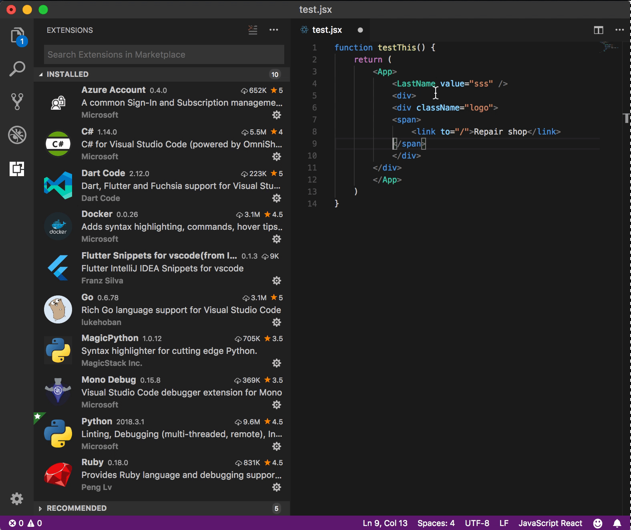This screenshot has width=631, height=530.
Task: Change file encoding UTF-8
Action: 477,523
